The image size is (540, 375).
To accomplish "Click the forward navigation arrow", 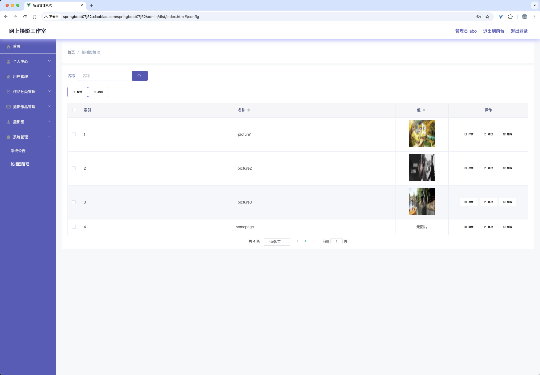I will [15, 17].
